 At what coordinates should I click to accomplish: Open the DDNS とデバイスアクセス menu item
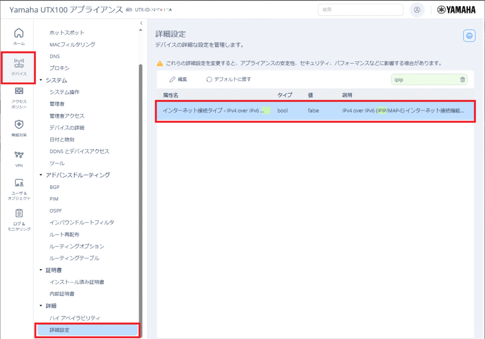[79, 151]
